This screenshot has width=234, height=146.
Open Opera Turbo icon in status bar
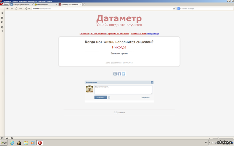pyautogui.click(x=12, y=138)
